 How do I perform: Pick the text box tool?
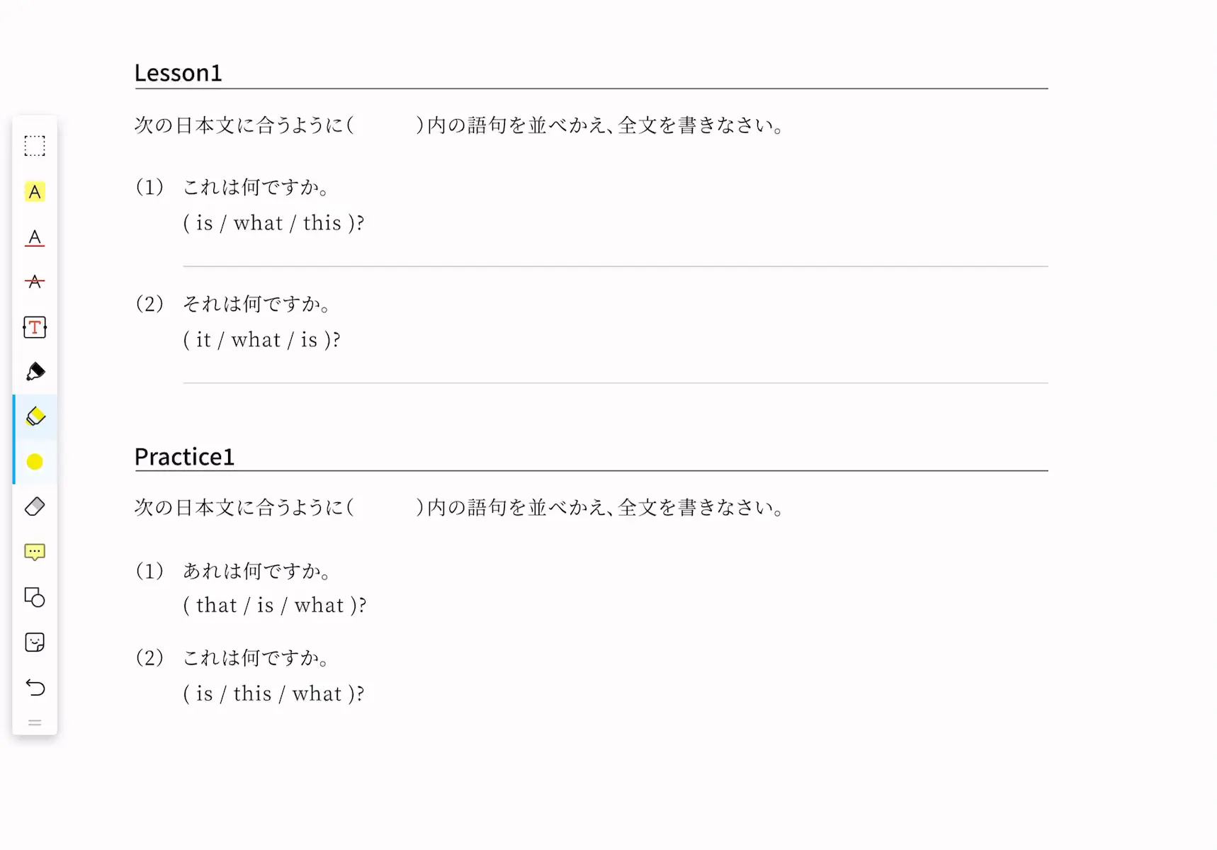[35, 327]
